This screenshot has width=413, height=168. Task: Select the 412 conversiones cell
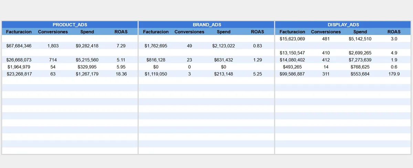click(326, 60)
